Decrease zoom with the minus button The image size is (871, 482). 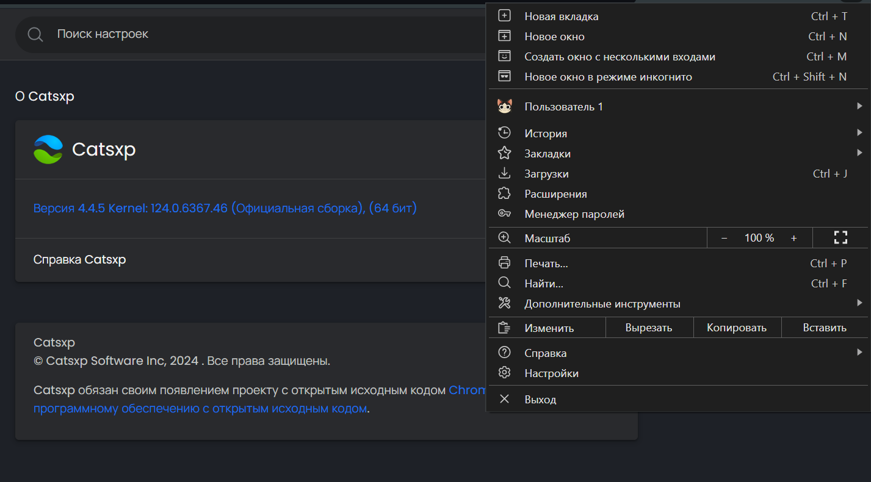coord(724,238)
